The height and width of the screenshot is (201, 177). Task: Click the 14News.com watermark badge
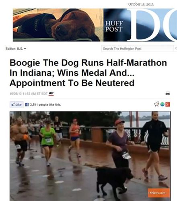[x=159, y=193]
